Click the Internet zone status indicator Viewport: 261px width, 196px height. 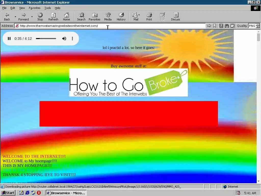[x=231, y=187]
